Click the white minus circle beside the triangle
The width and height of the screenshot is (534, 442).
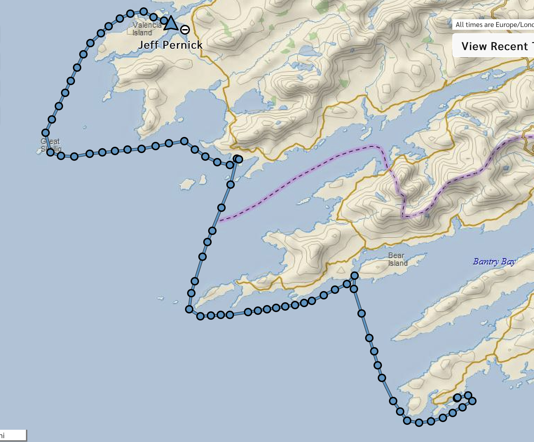point(185,30)
